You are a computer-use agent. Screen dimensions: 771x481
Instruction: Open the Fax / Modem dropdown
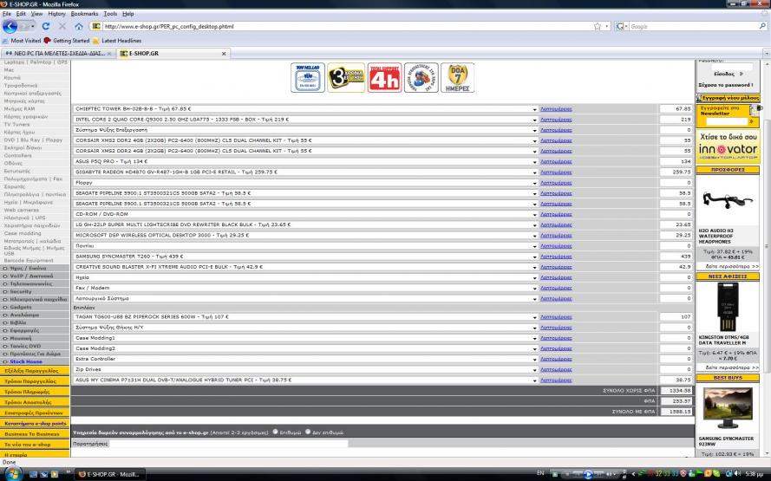[305, 288]
